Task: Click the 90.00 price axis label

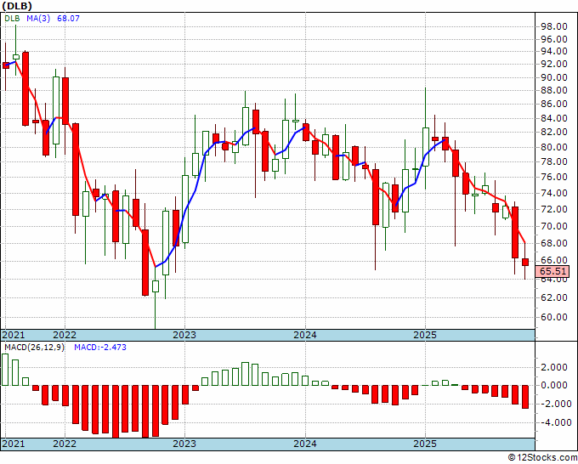Action: 553,77
